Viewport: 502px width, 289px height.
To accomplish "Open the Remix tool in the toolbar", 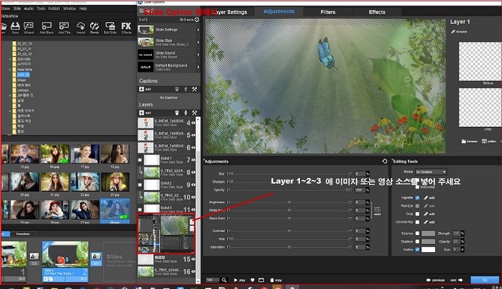I will click(95, 26).
